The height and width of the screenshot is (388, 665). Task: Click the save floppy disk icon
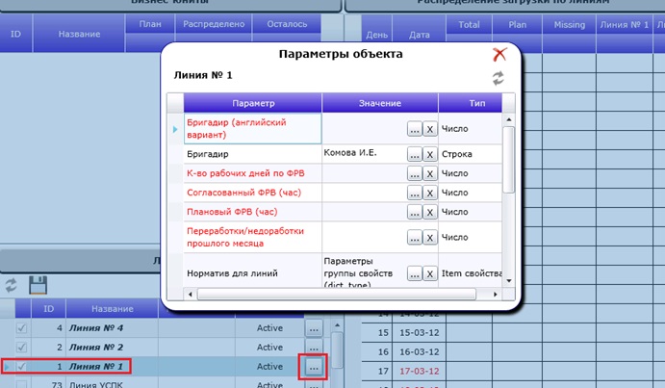pyautogui.click(x=38, y=285)
